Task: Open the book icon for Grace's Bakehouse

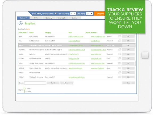Action: coord(120,59)
